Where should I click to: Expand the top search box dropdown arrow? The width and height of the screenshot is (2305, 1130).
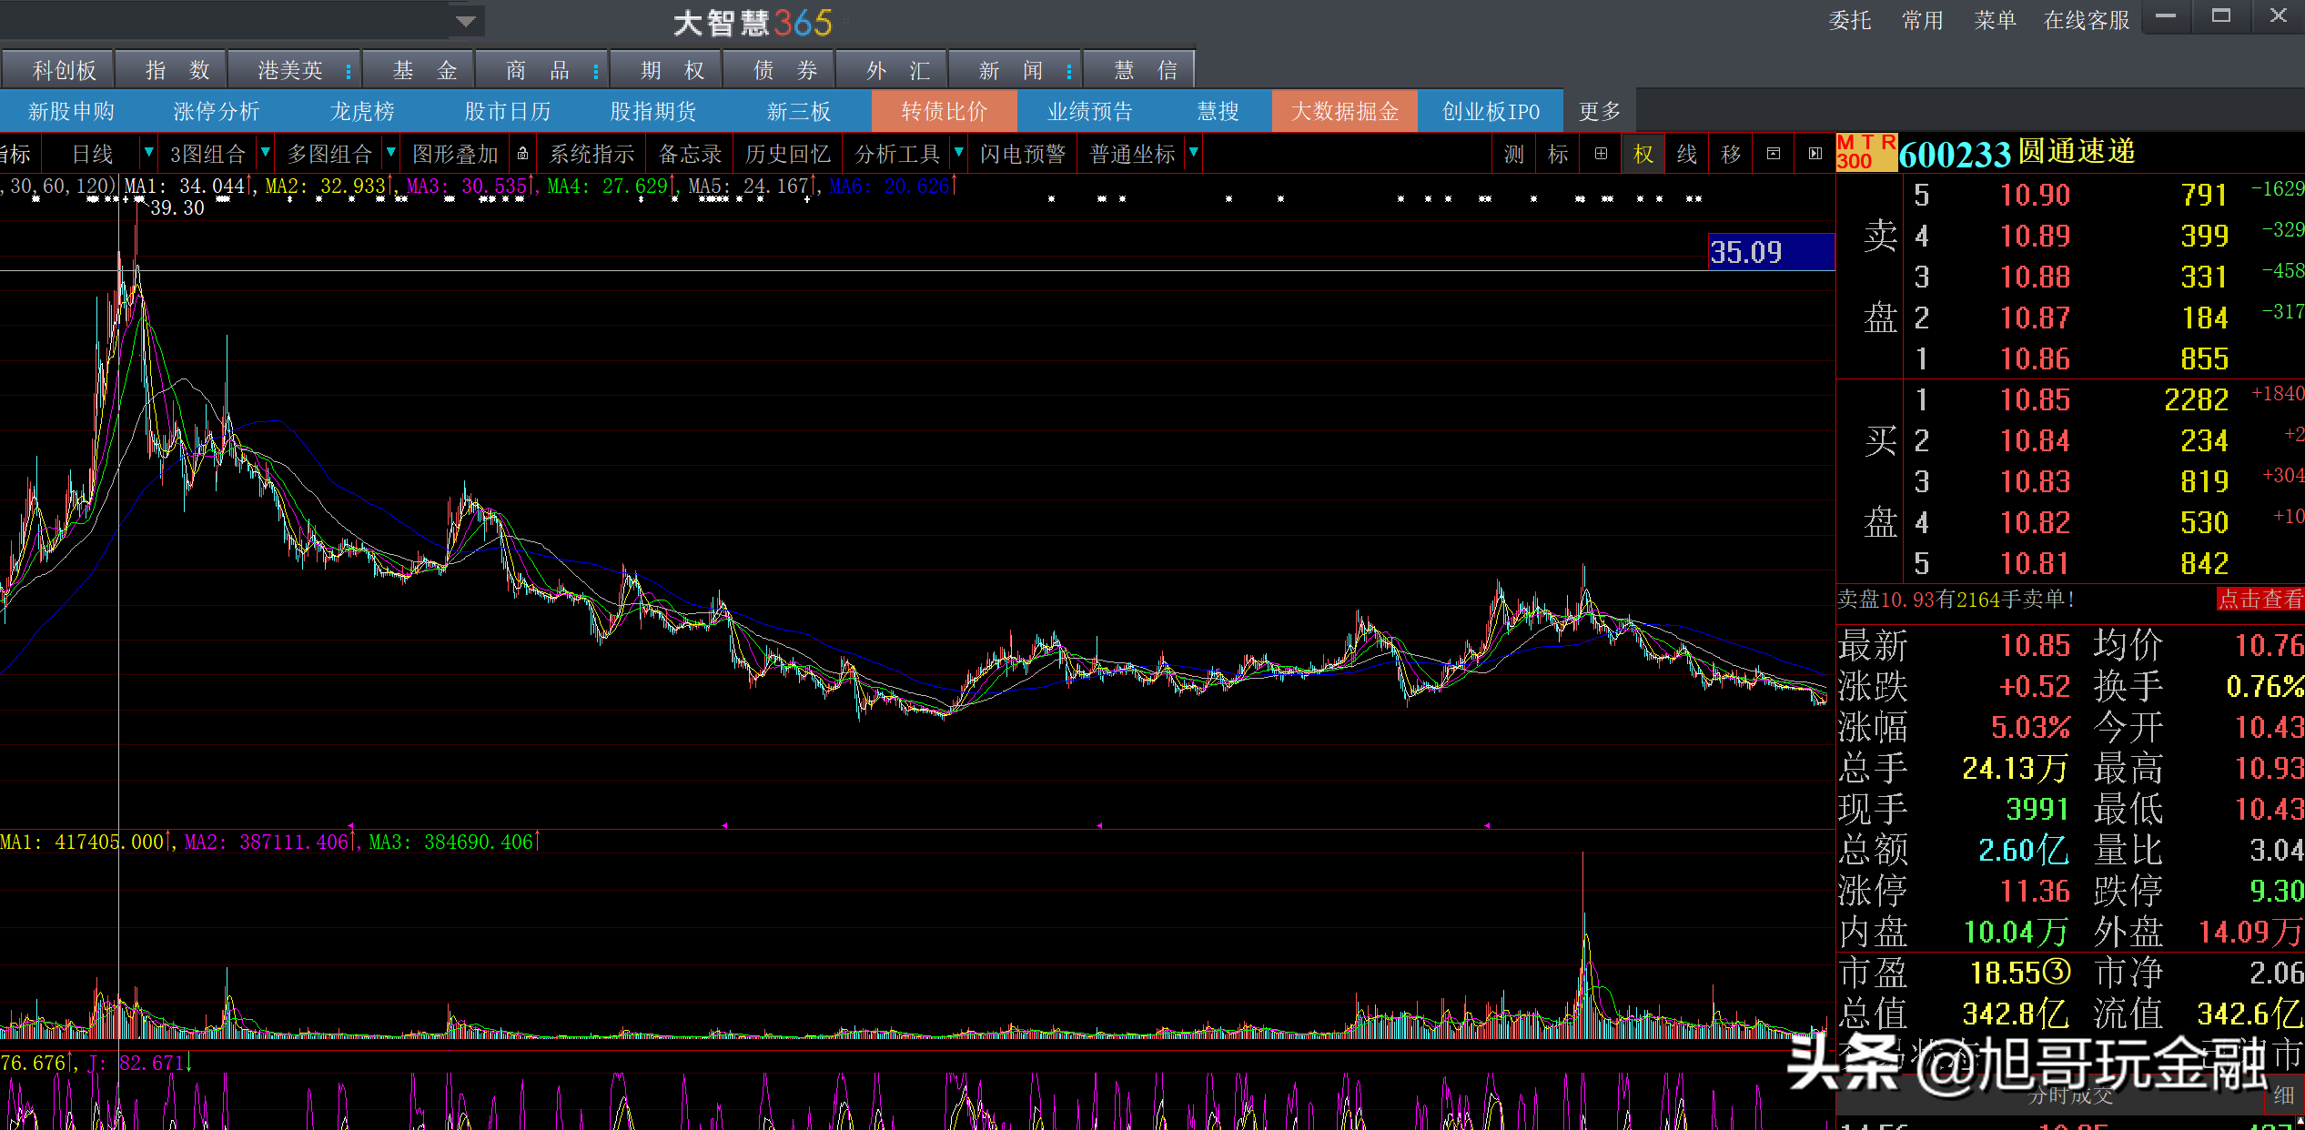tap(466, 21)
